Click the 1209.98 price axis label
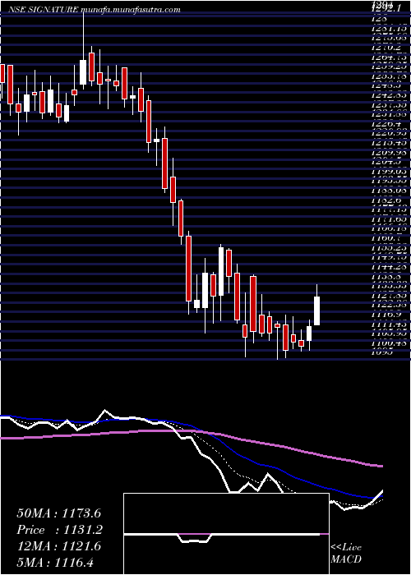This screenshot has width=411, height=575. point(390,152)
